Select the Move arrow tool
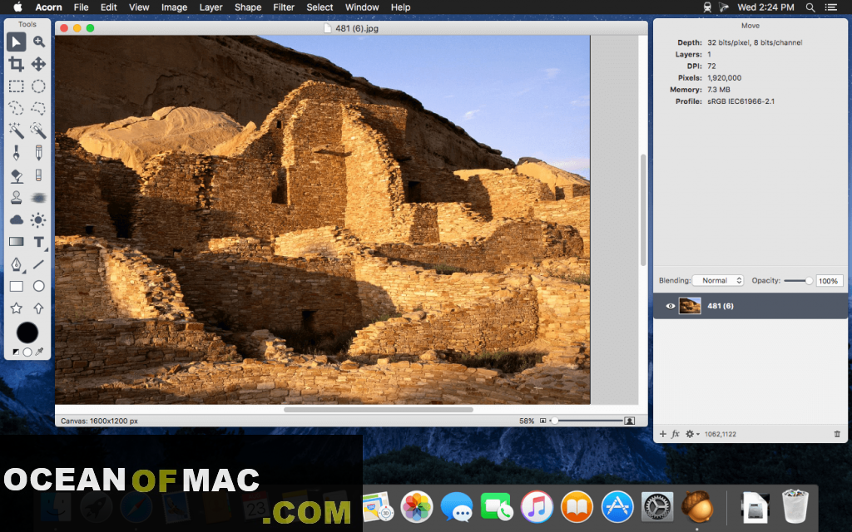Image resolution: width=852 pixels, height=532 pixels. 17,42
